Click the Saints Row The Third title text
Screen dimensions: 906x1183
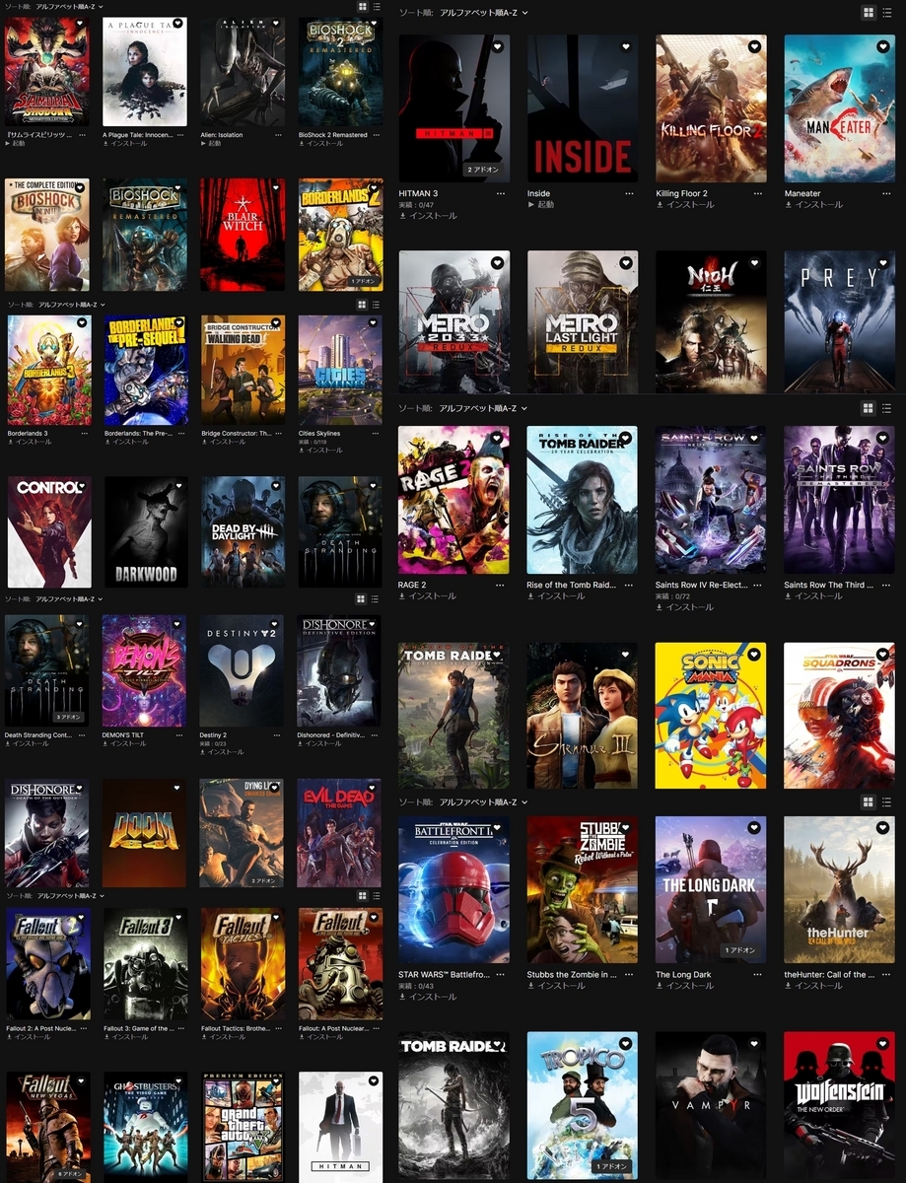[x=828, y=585]
